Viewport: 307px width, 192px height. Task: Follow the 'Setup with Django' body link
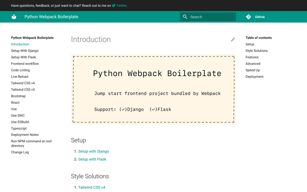click(x=94, y=152)
